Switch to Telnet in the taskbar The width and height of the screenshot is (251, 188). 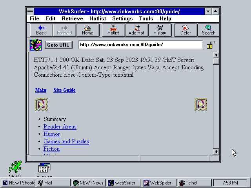(x=195, y=183)
